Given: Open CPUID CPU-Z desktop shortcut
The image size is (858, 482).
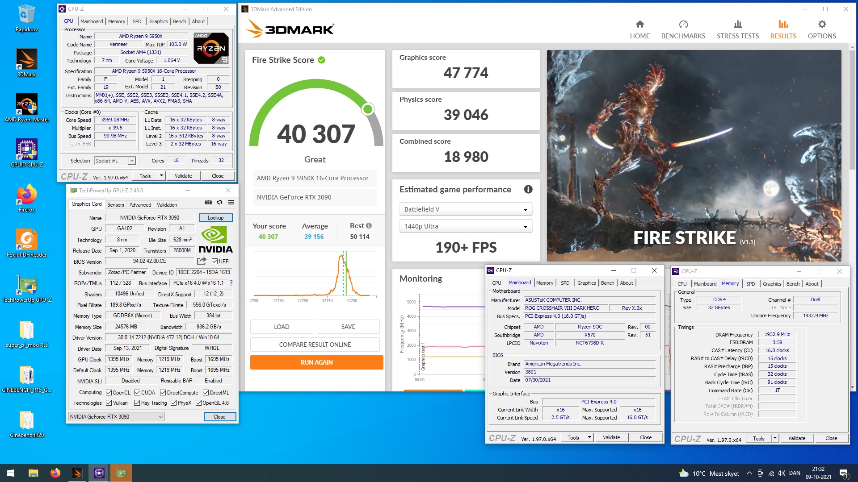Looking at the screenshot, I should tap(26, 153).
